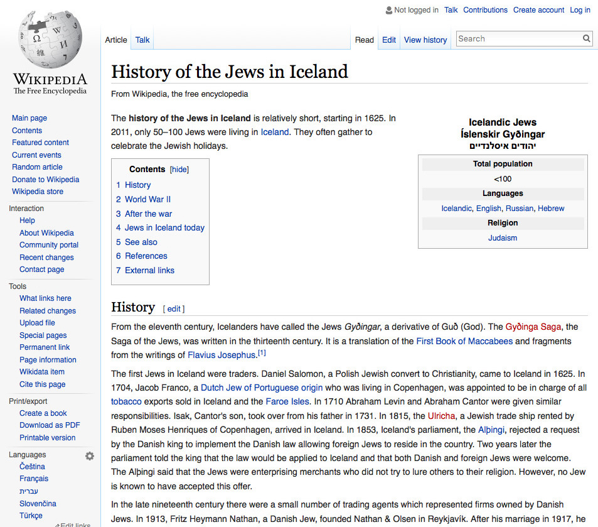Viewport: 598px width, 527px height.
Task: Click the search magnifying glass icon
Action: click(585, 38)
